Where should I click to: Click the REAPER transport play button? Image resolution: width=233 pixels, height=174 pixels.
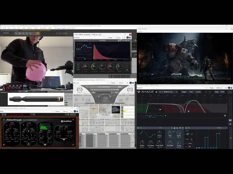[23, 34]
